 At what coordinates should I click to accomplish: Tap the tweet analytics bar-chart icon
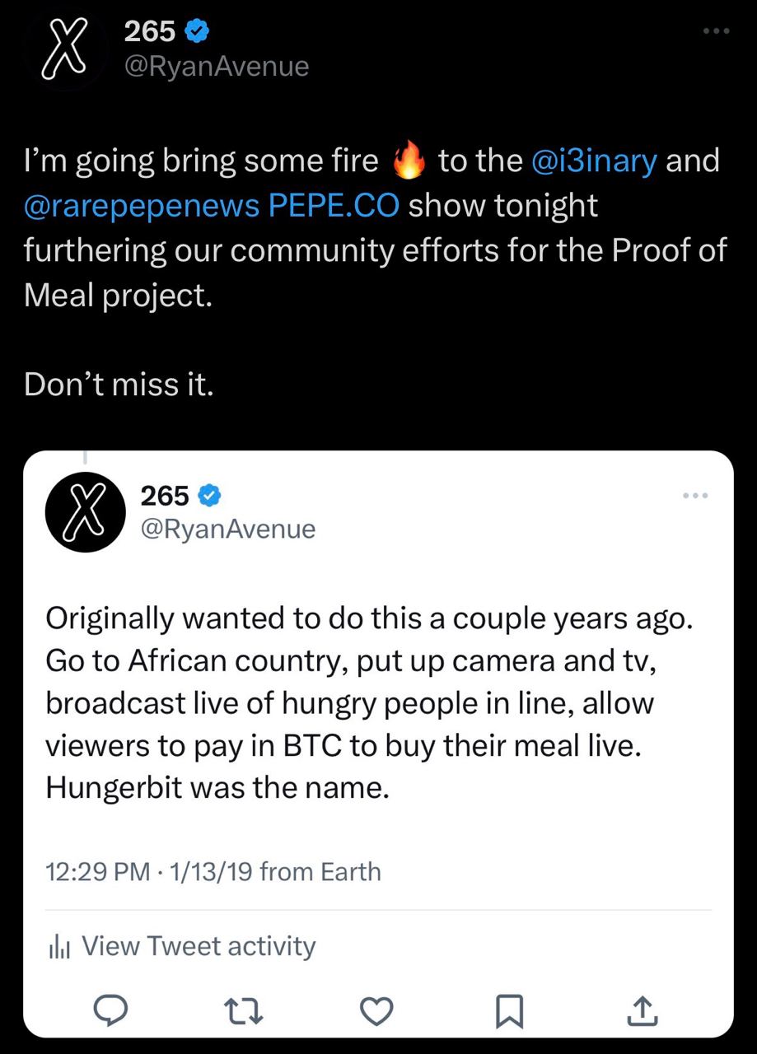[x=58, y=948]
